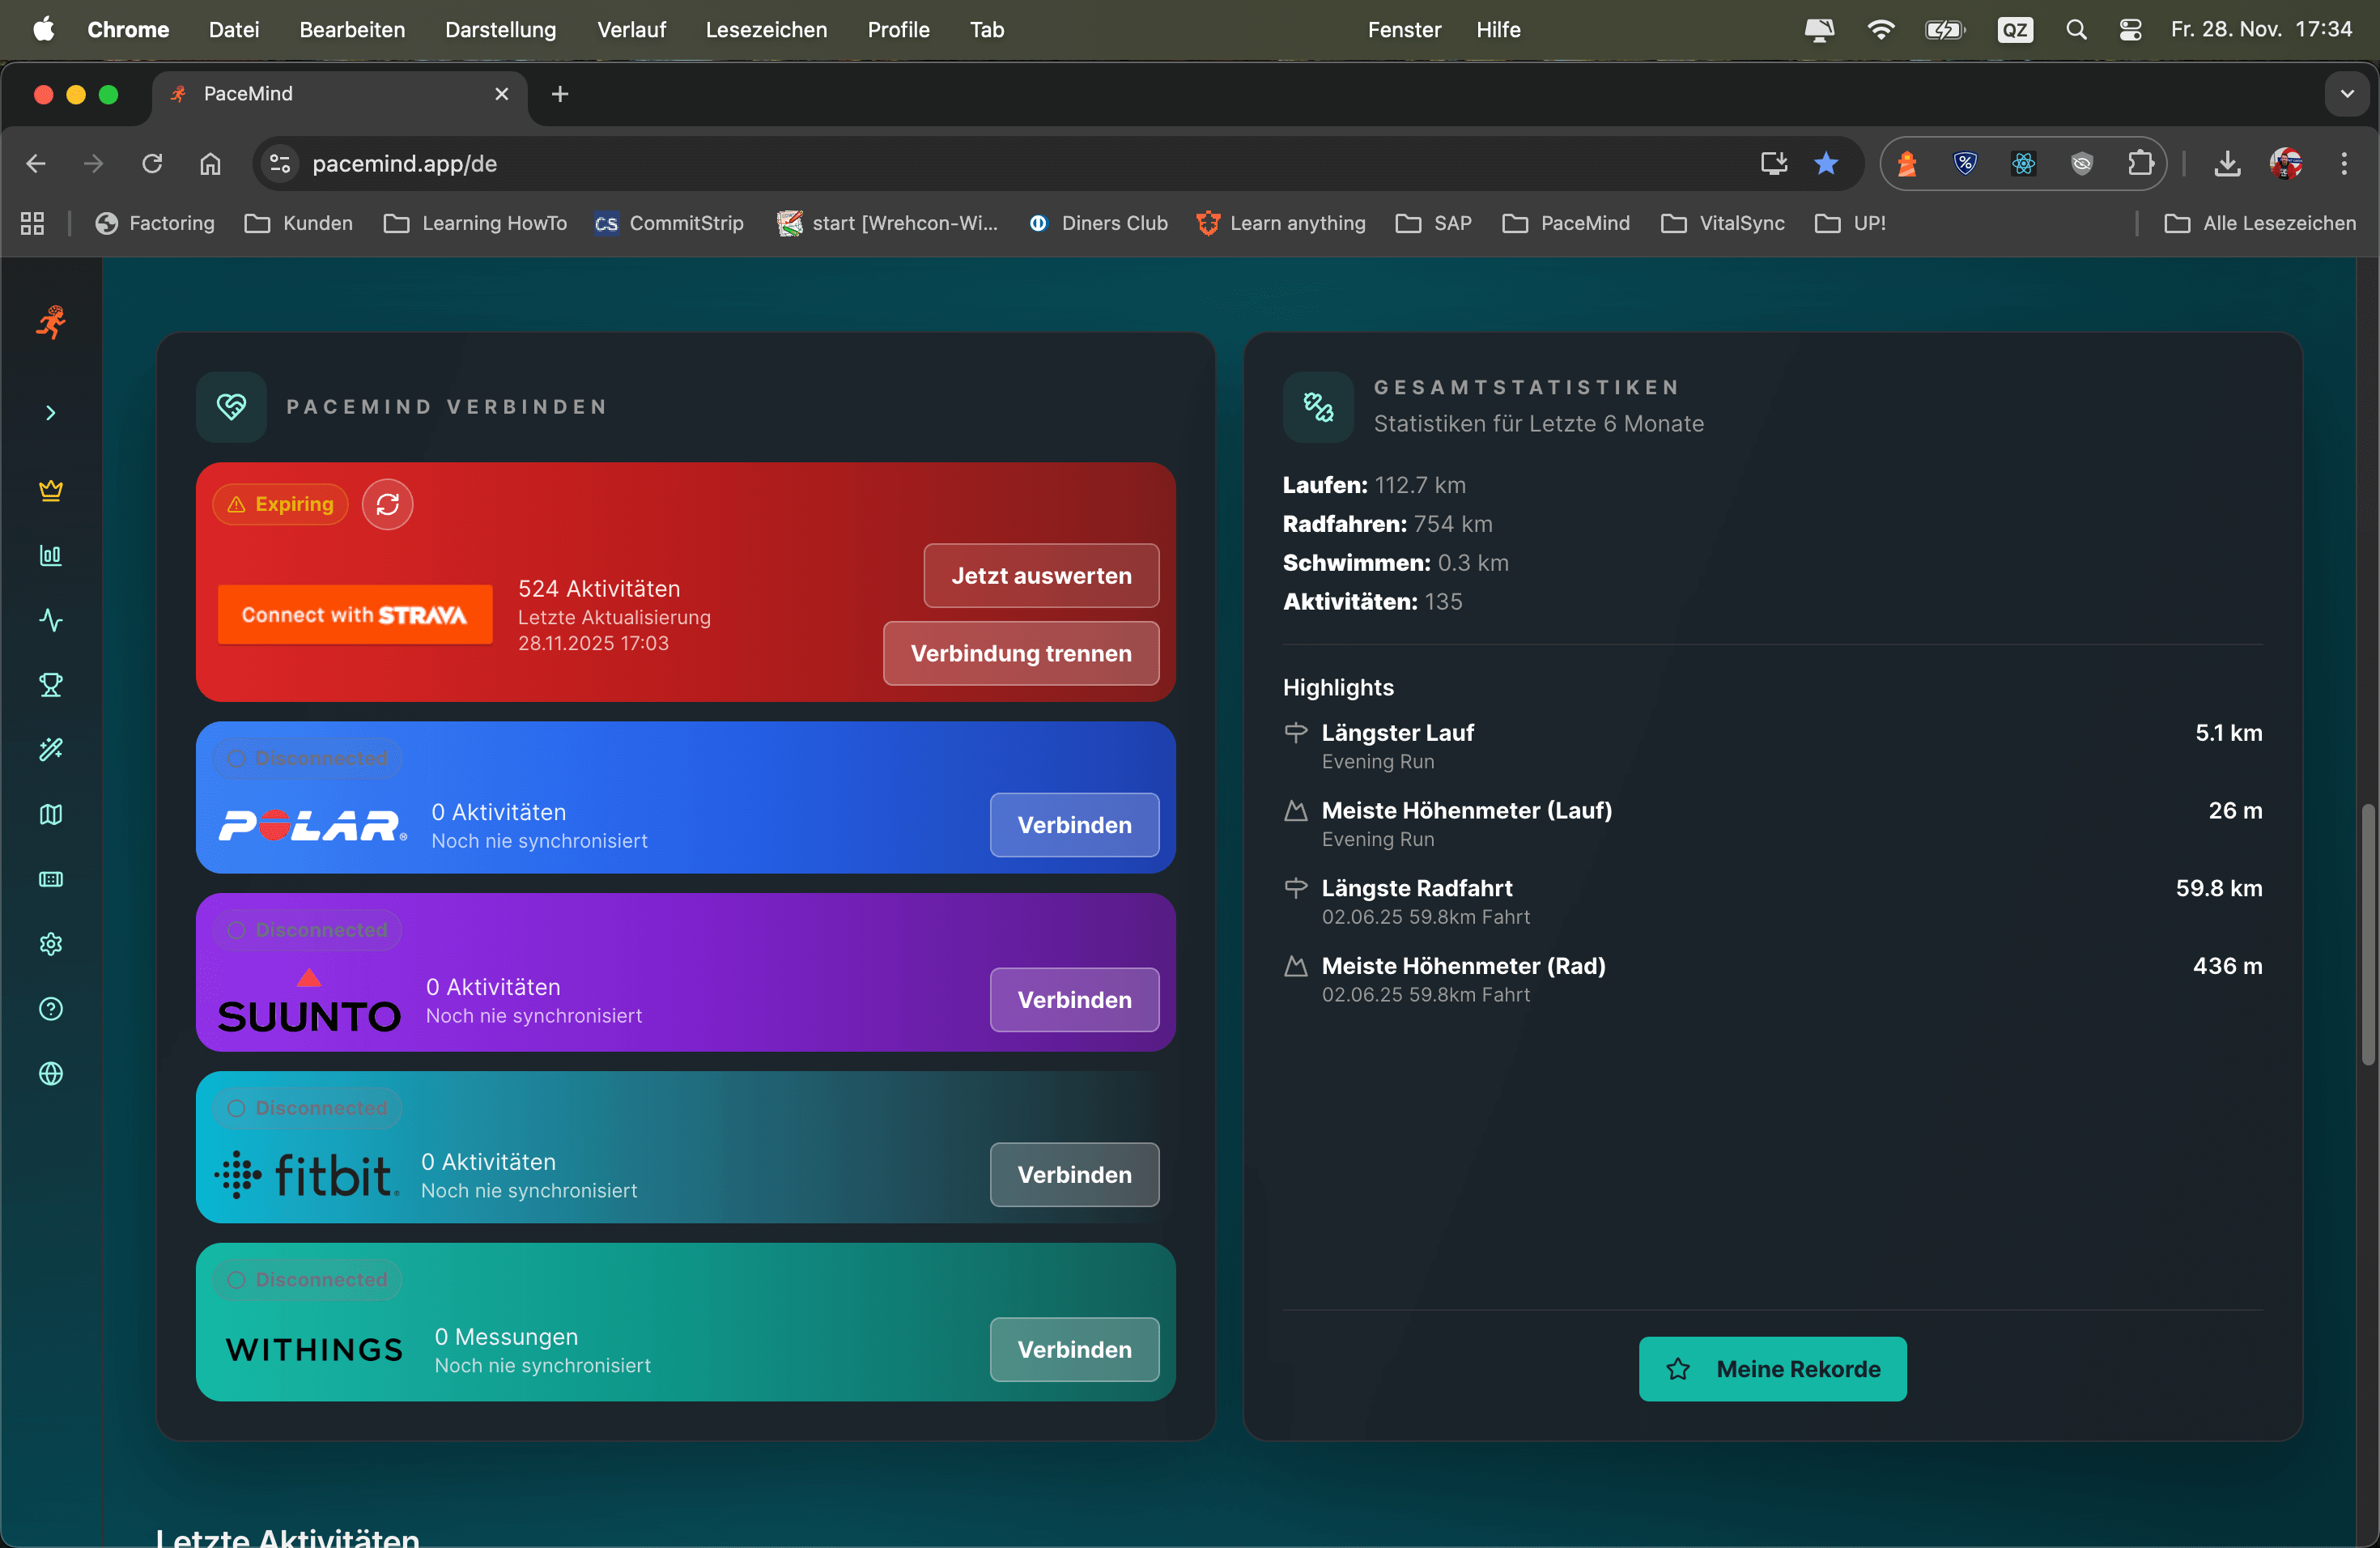Open the Verlauf menu in the menu bar

[x=630, y=29]
